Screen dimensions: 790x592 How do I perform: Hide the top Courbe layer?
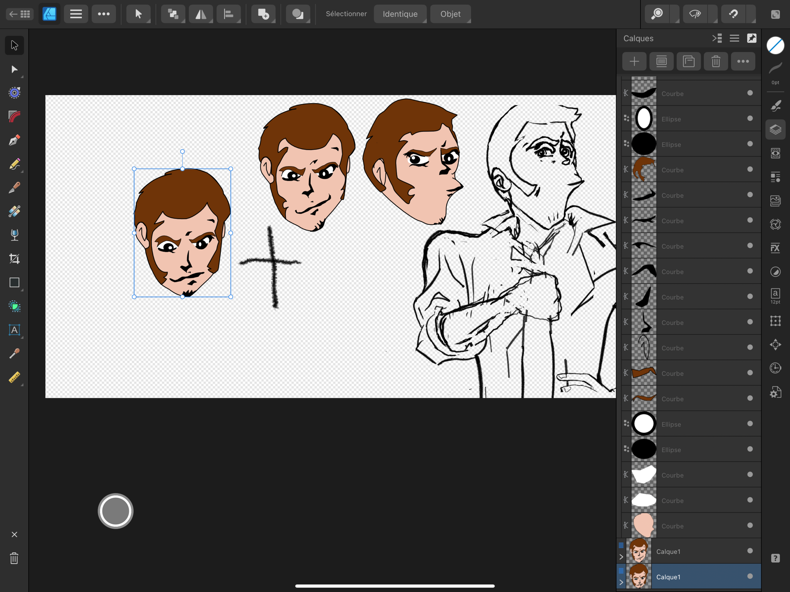[750, 93]
